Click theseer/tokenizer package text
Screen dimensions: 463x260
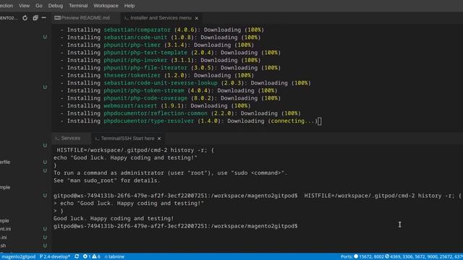click(132, 75)
